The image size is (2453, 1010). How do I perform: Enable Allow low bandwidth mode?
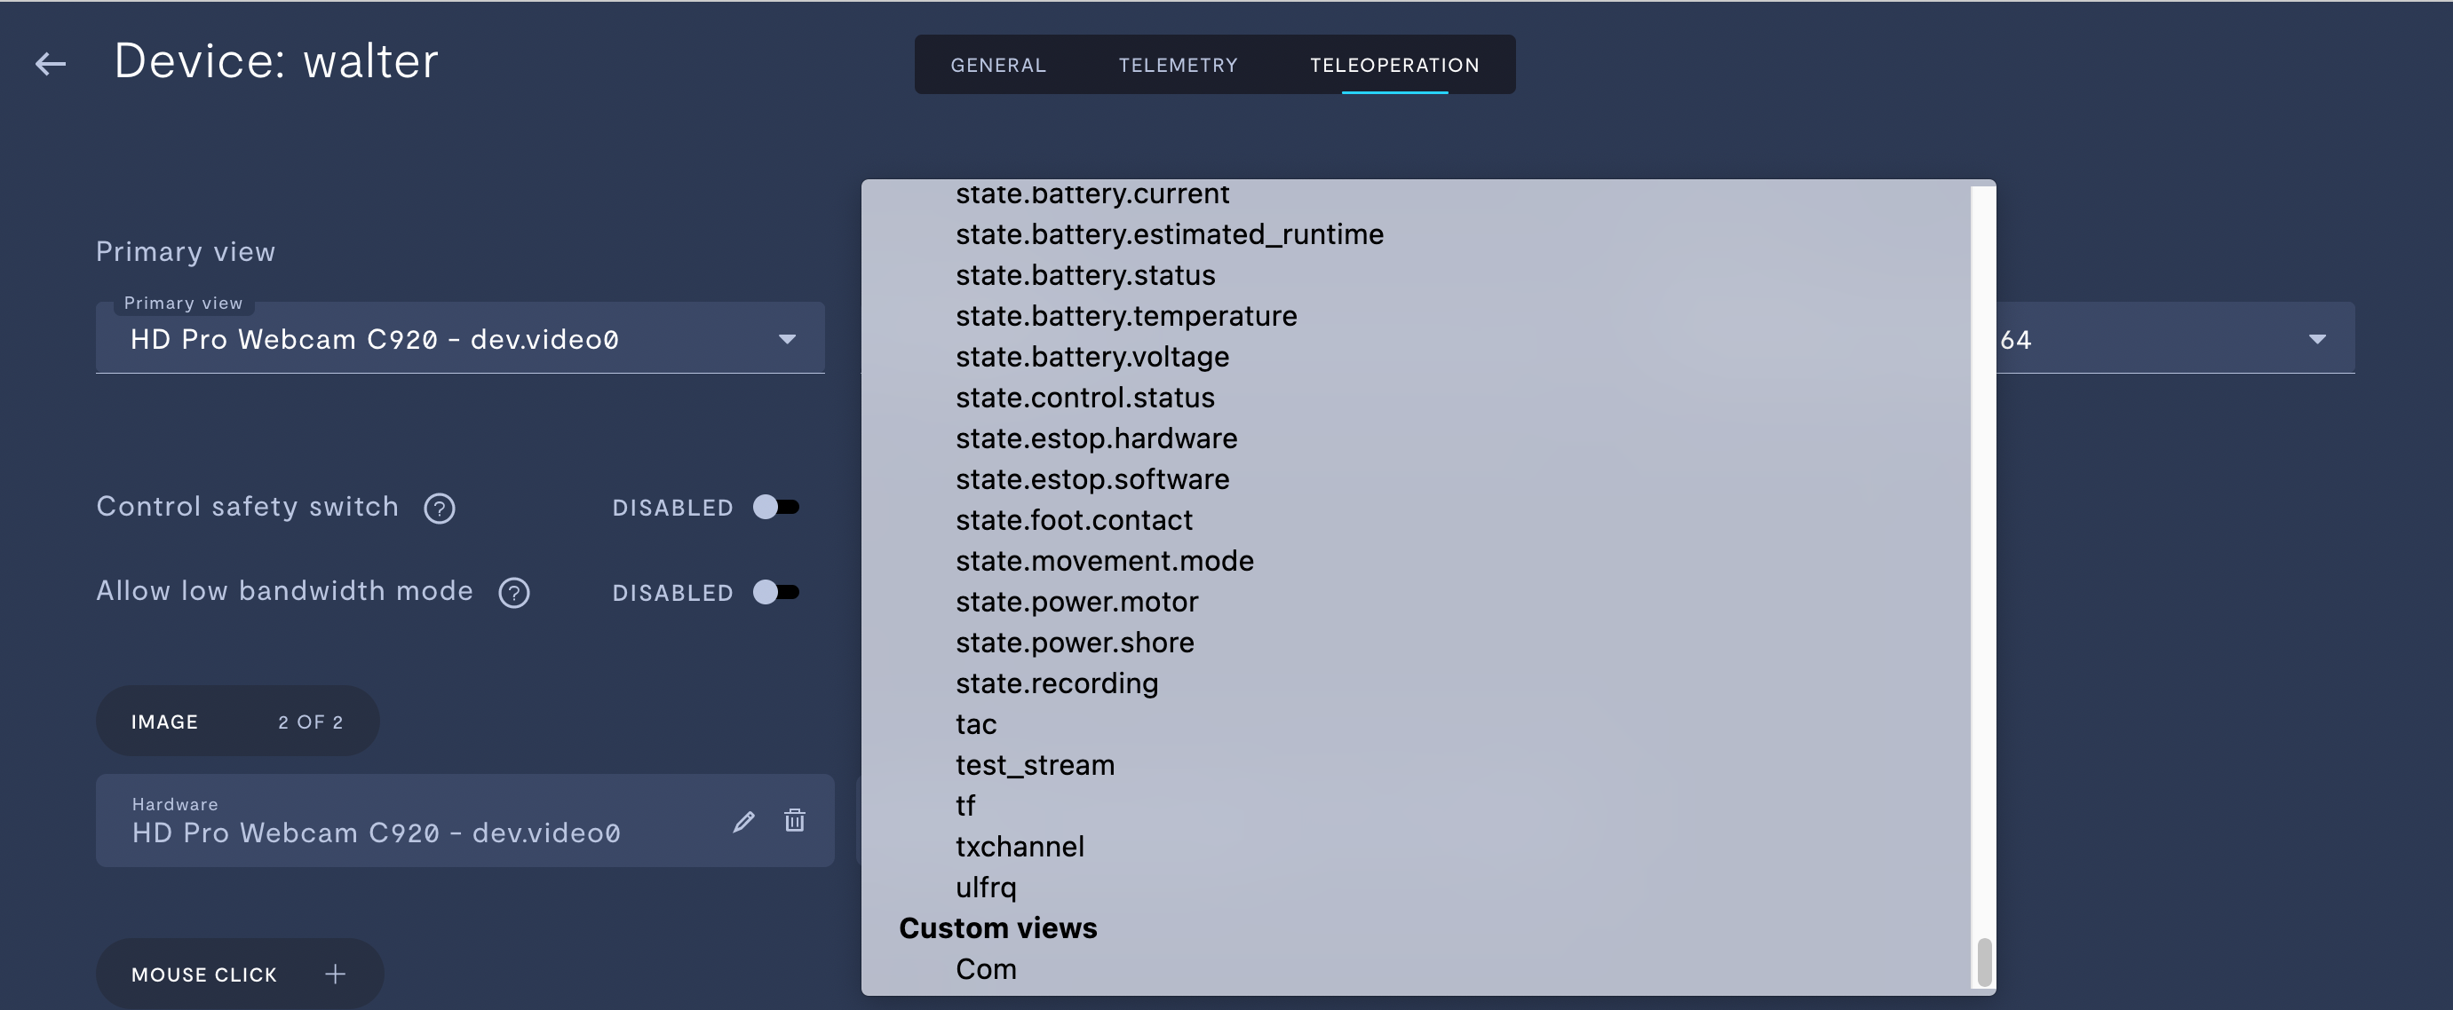[776, 592]
